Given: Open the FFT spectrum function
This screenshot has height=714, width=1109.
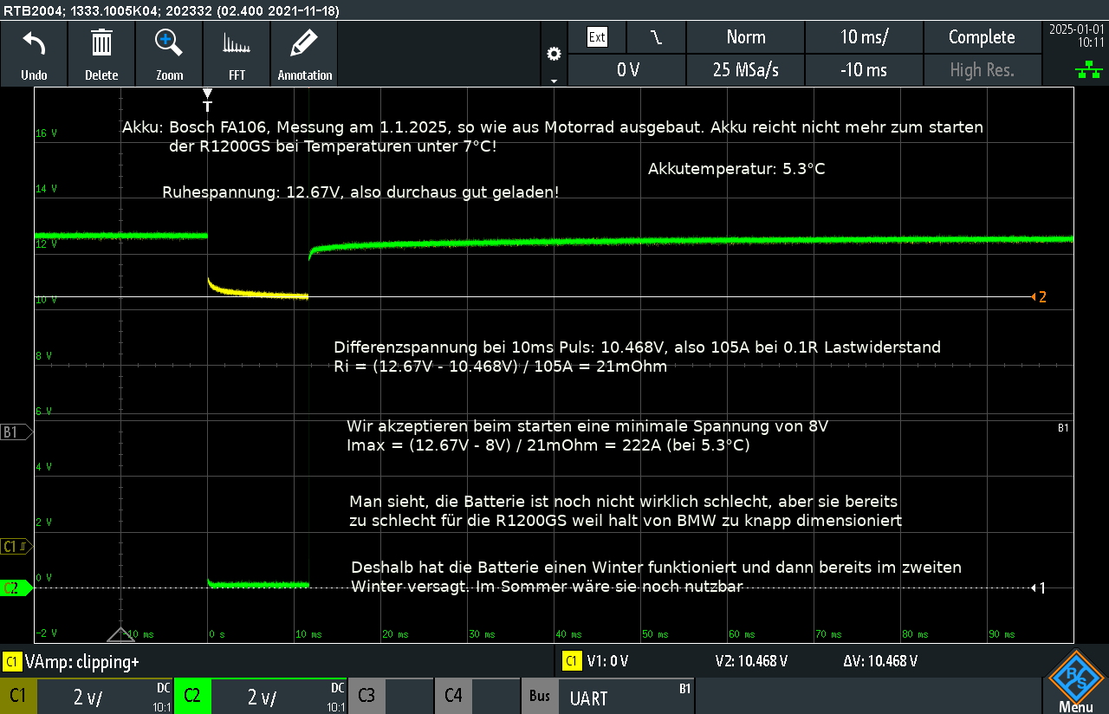Looking at the screenshot, I should coord(237,43).
